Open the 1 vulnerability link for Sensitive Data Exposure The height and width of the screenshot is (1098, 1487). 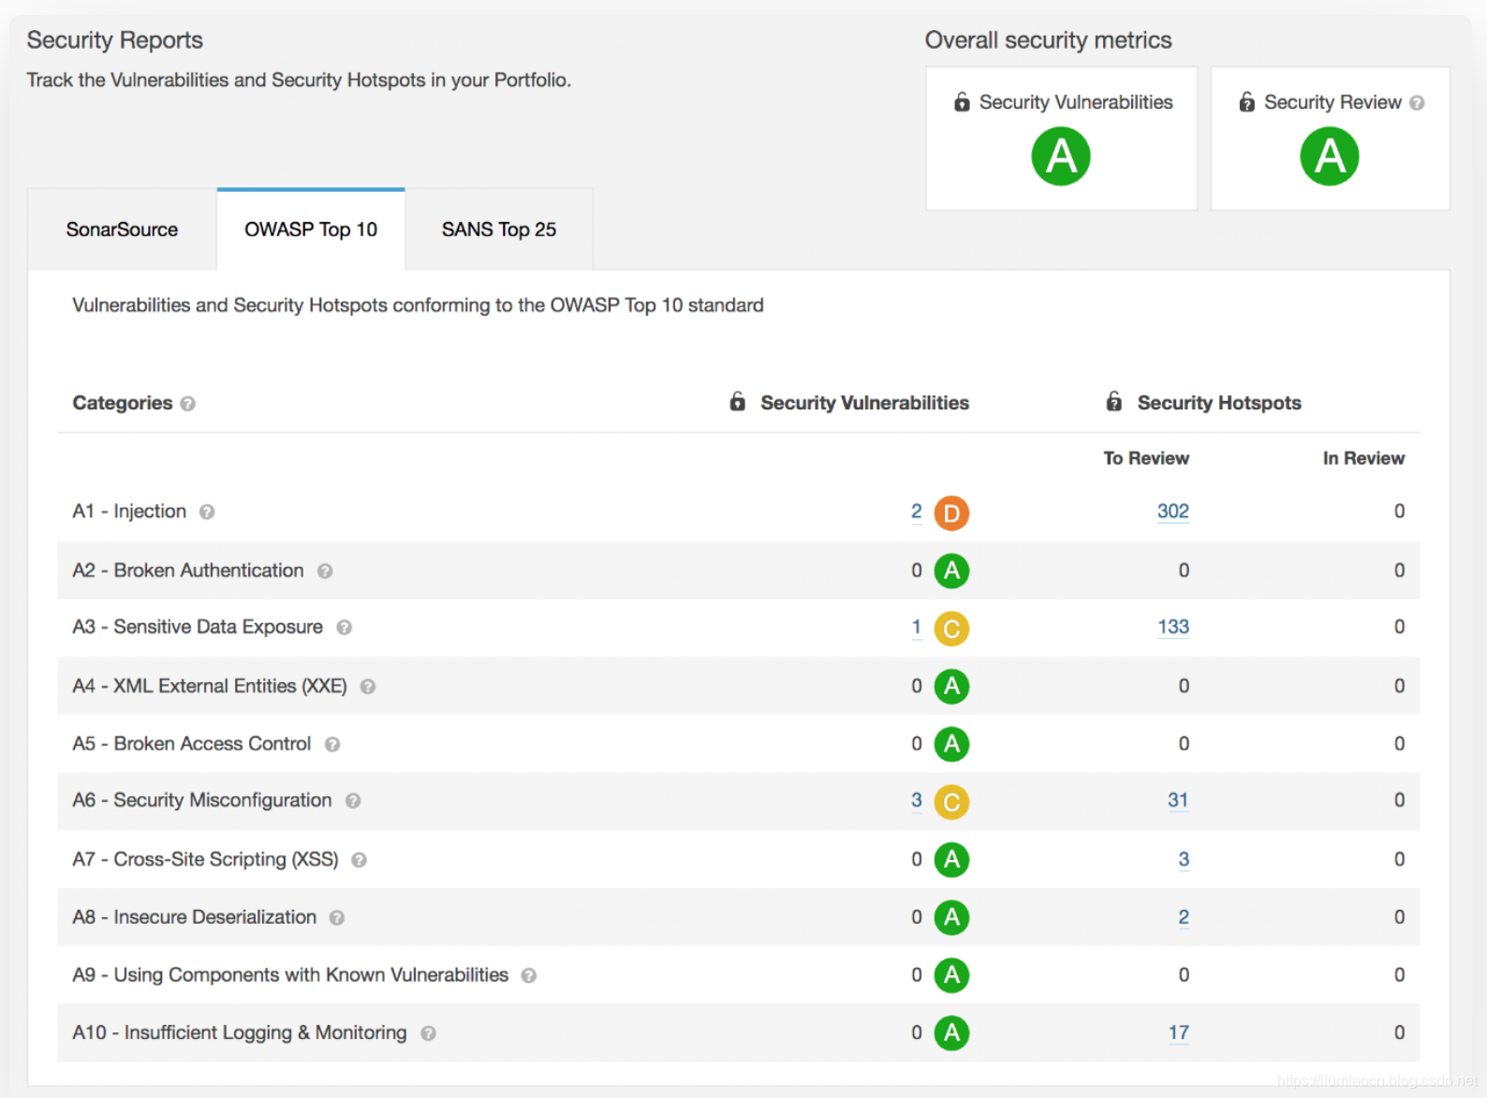pyautogui.click(x=917, y=628)
